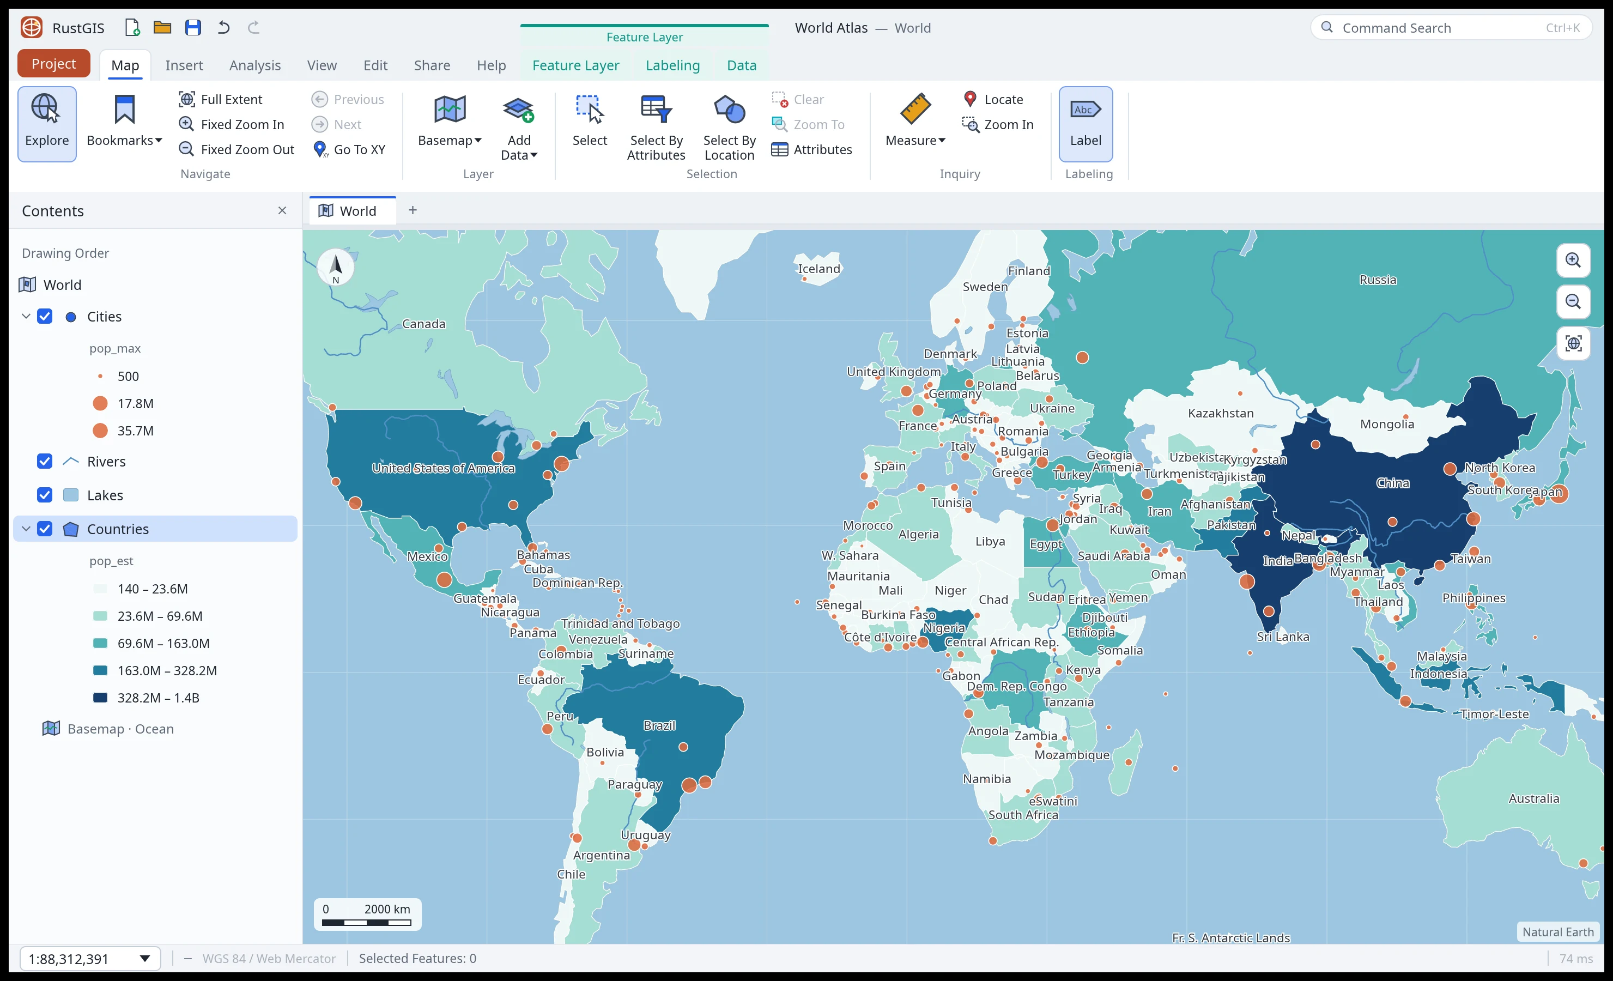This screenshot has height=981, width=1613.
Task: Click the map zoom-in button
Action: coord(1573,260)
